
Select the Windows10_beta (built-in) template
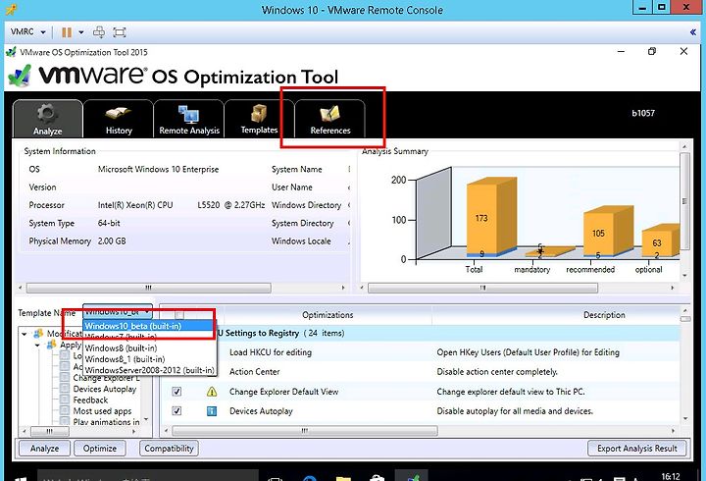(x=147, y=326)
